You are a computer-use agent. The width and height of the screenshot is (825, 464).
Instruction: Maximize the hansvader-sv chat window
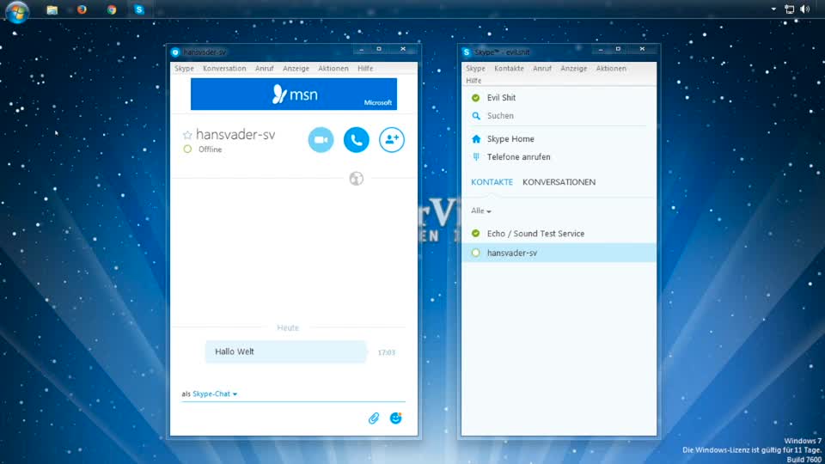379,50
